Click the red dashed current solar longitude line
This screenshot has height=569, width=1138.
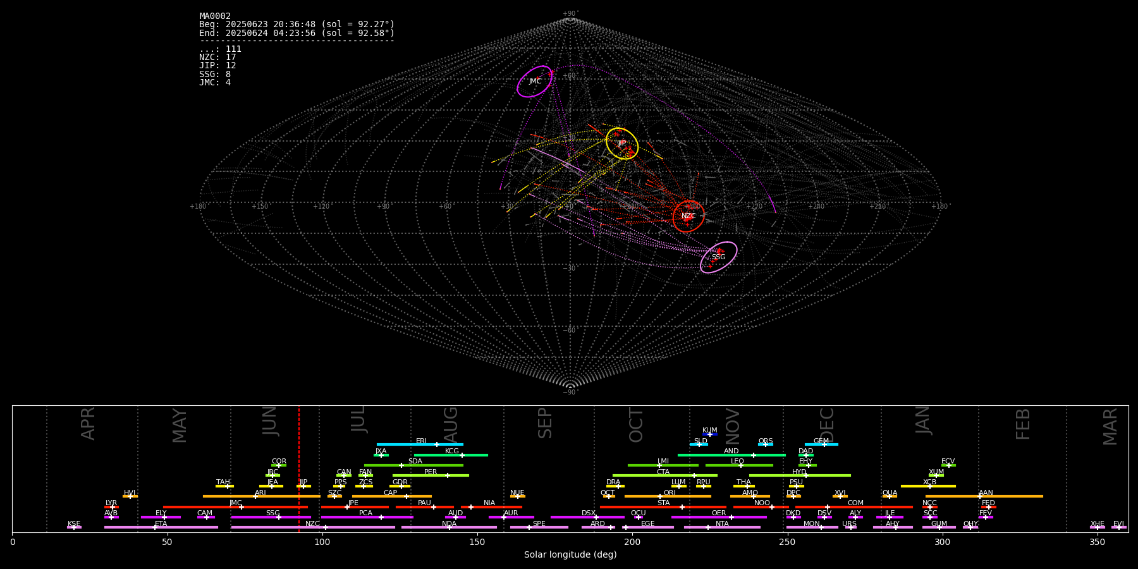click(299, 469)
